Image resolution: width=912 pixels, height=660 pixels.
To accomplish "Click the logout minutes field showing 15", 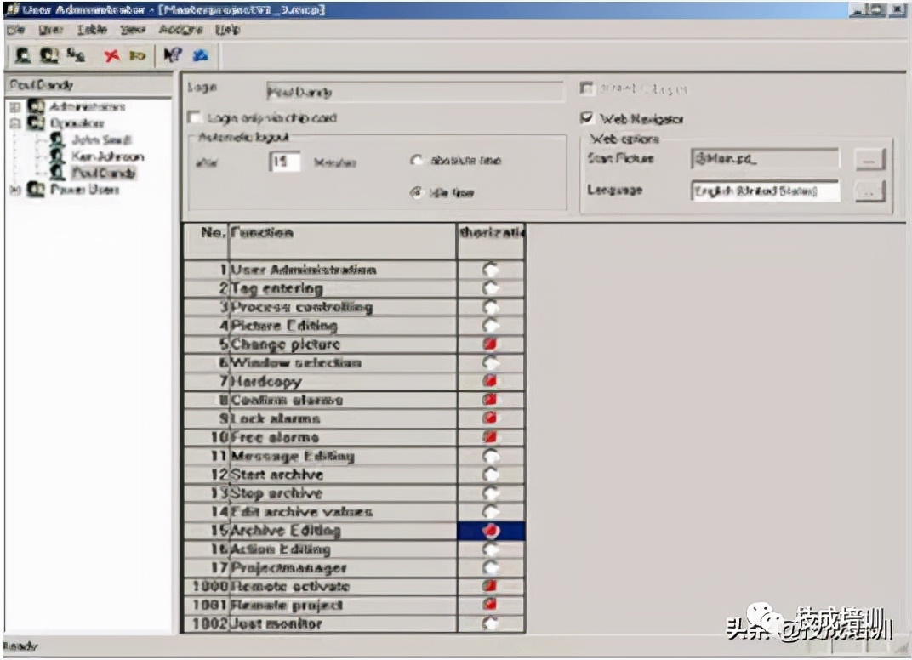I will [285, 161].
